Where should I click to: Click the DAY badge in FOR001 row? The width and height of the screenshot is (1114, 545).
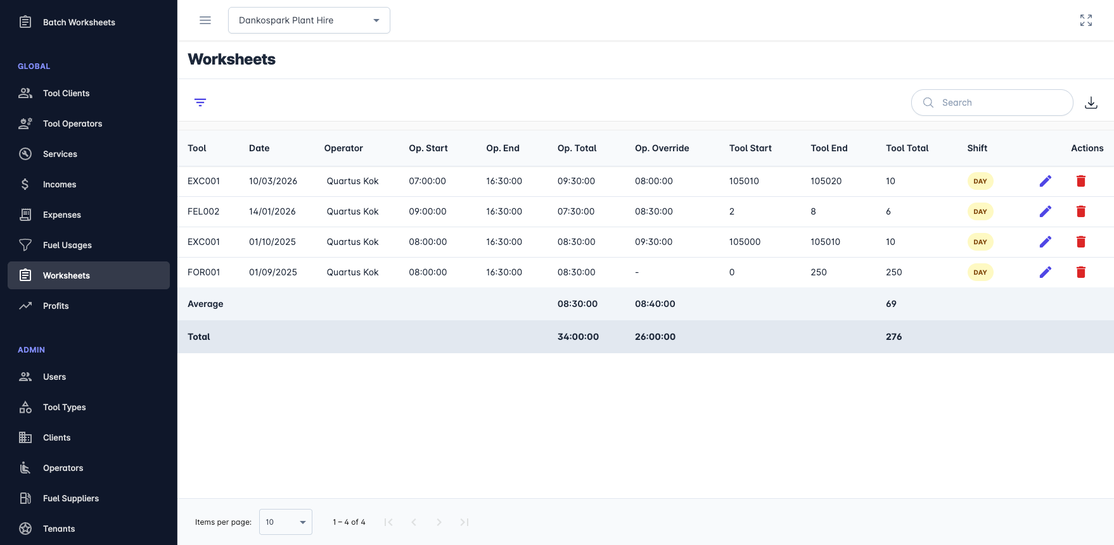(x=980, y=272)
